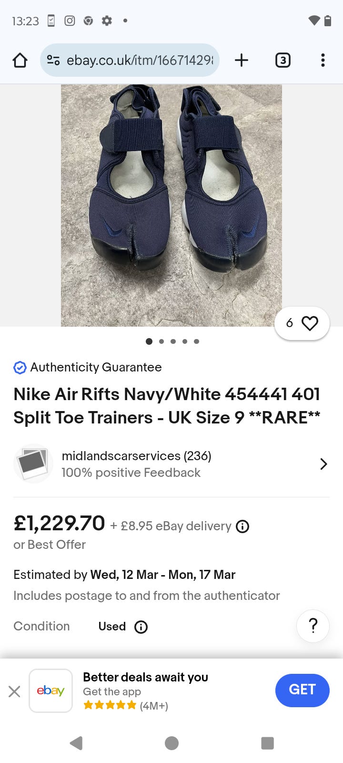Dismiss the eBay app banner

(x=14, y=691)
